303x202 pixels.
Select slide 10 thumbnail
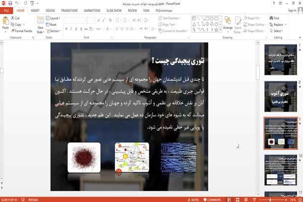281,170
